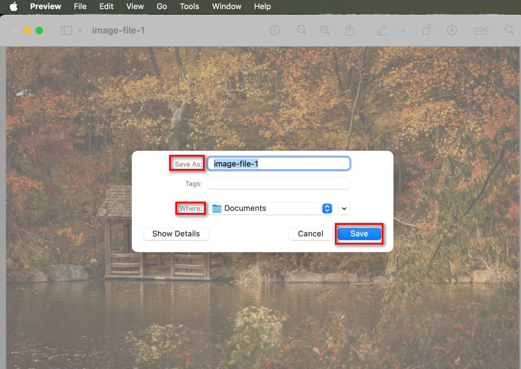Select the image-file-1 filename field
Screen dimensions: 521x369
278,163
